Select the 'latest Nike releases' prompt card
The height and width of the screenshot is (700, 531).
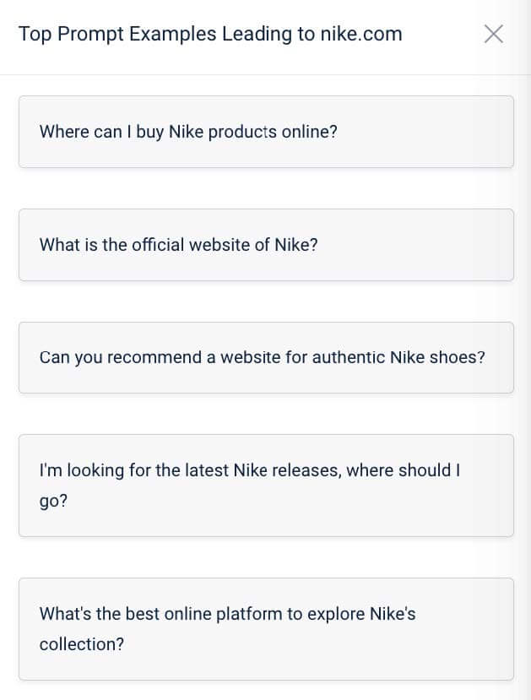[266, 486]
